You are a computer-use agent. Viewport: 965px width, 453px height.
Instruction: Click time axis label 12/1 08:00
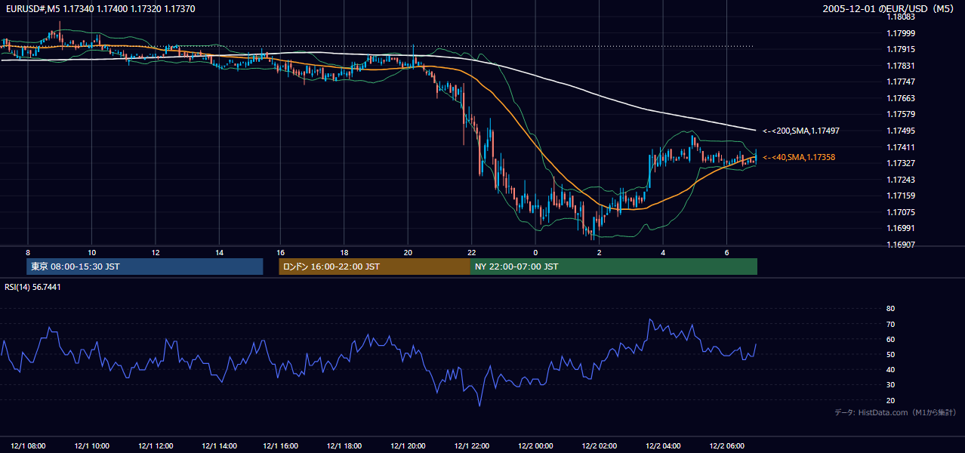[x=27, y=445]
